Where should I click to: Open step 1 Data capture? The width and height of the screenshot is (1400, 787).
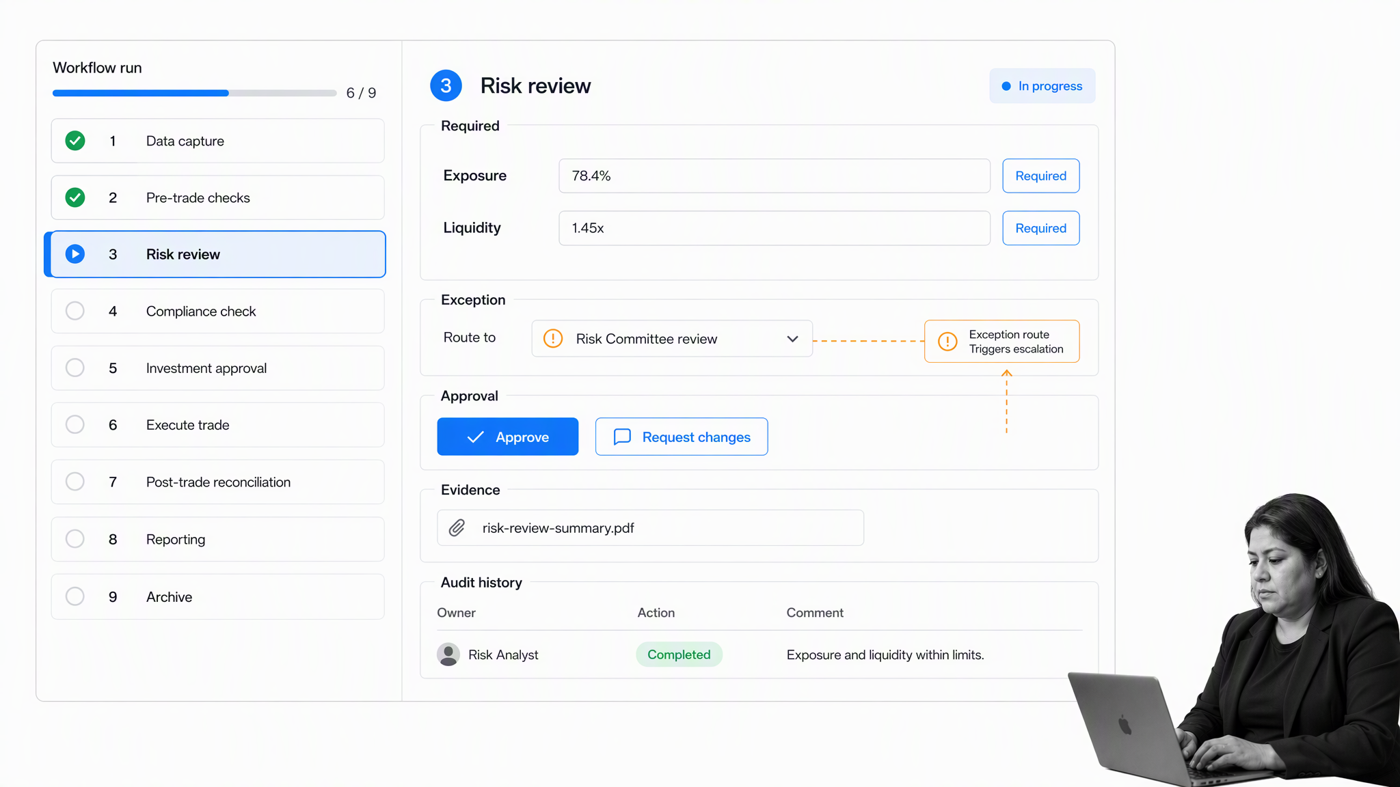(x=218, y=141)
